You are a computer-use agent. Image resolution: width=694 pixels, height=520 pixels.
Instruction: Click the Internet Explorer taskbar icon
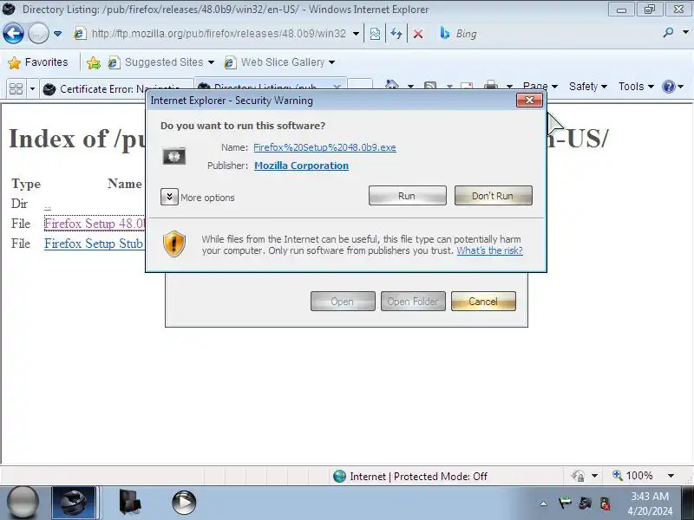coord(74,503)
